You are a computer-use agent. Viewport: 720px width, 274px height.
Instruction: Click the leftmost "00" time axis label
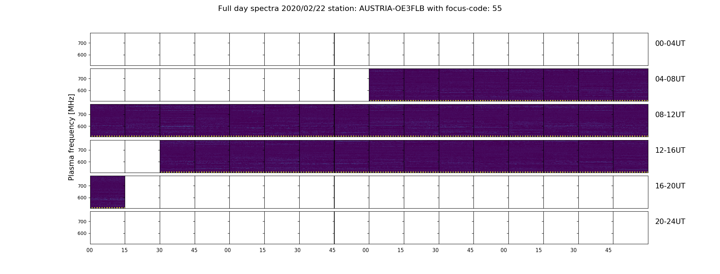point(90,250)
